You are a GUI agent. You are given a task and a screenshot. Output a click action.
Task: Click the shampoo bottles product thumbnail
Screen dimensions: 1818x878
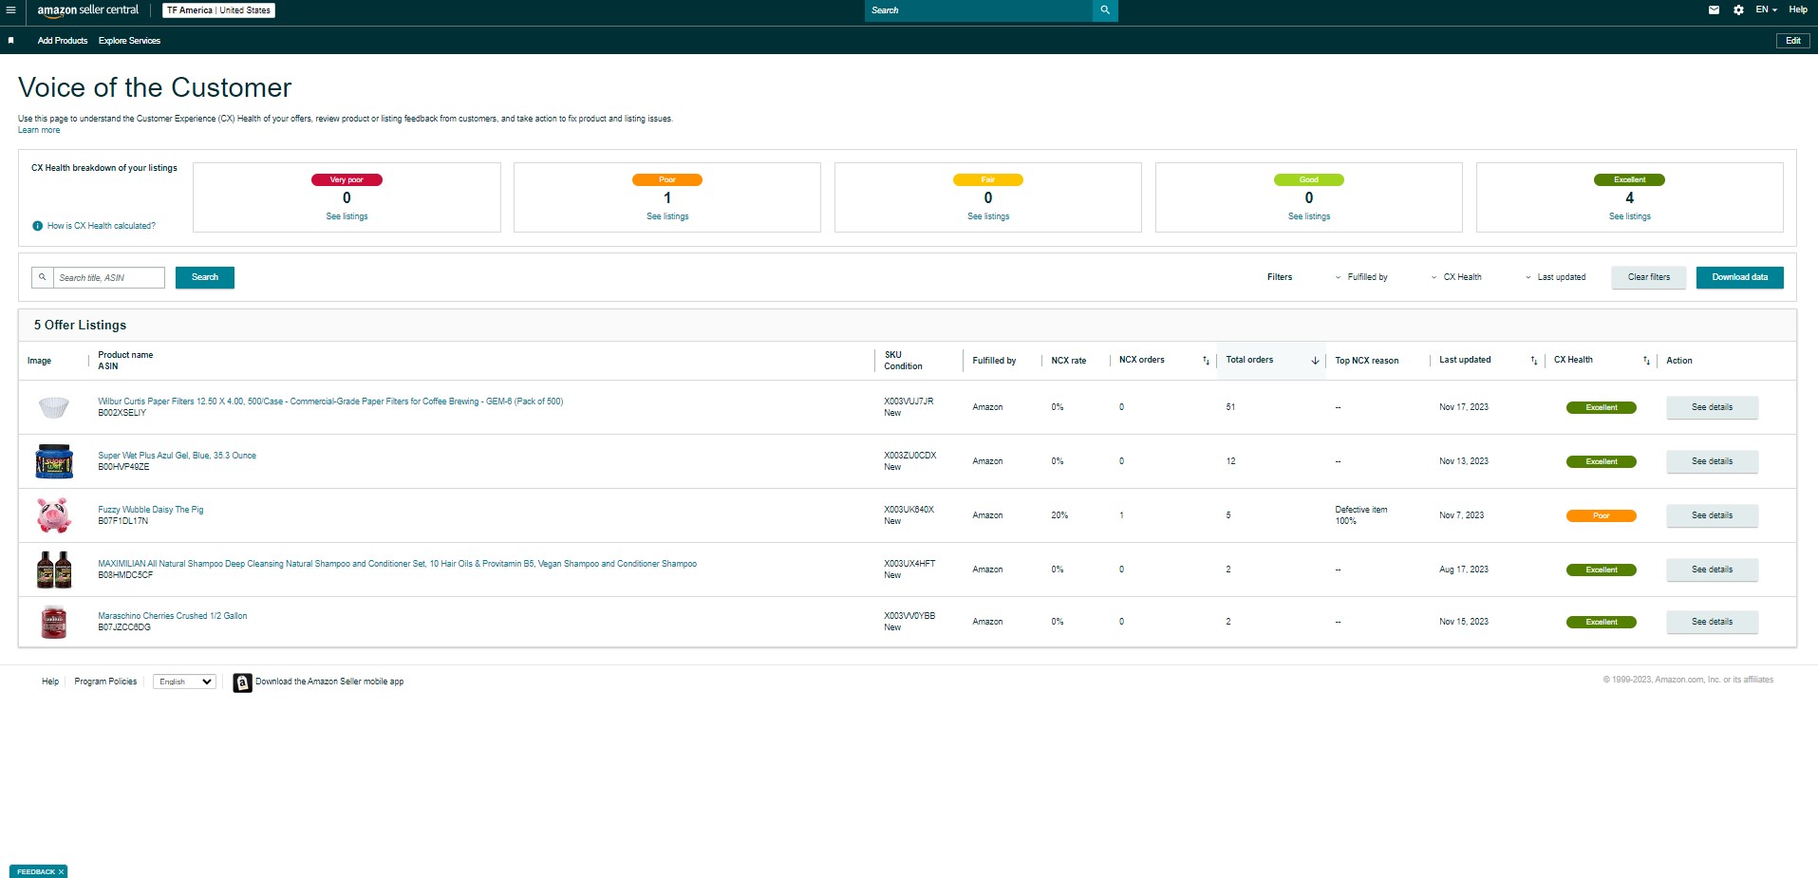pos(54,570)
